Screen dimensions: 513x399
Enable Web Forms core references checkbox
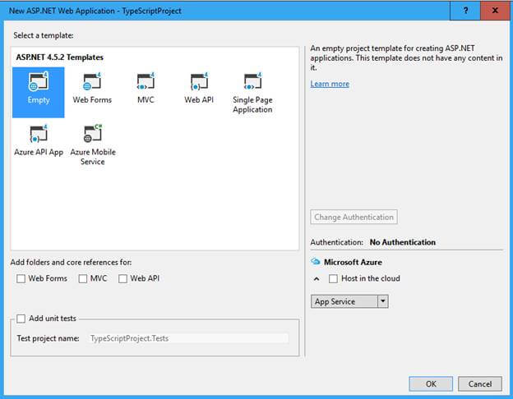(21, 278)
